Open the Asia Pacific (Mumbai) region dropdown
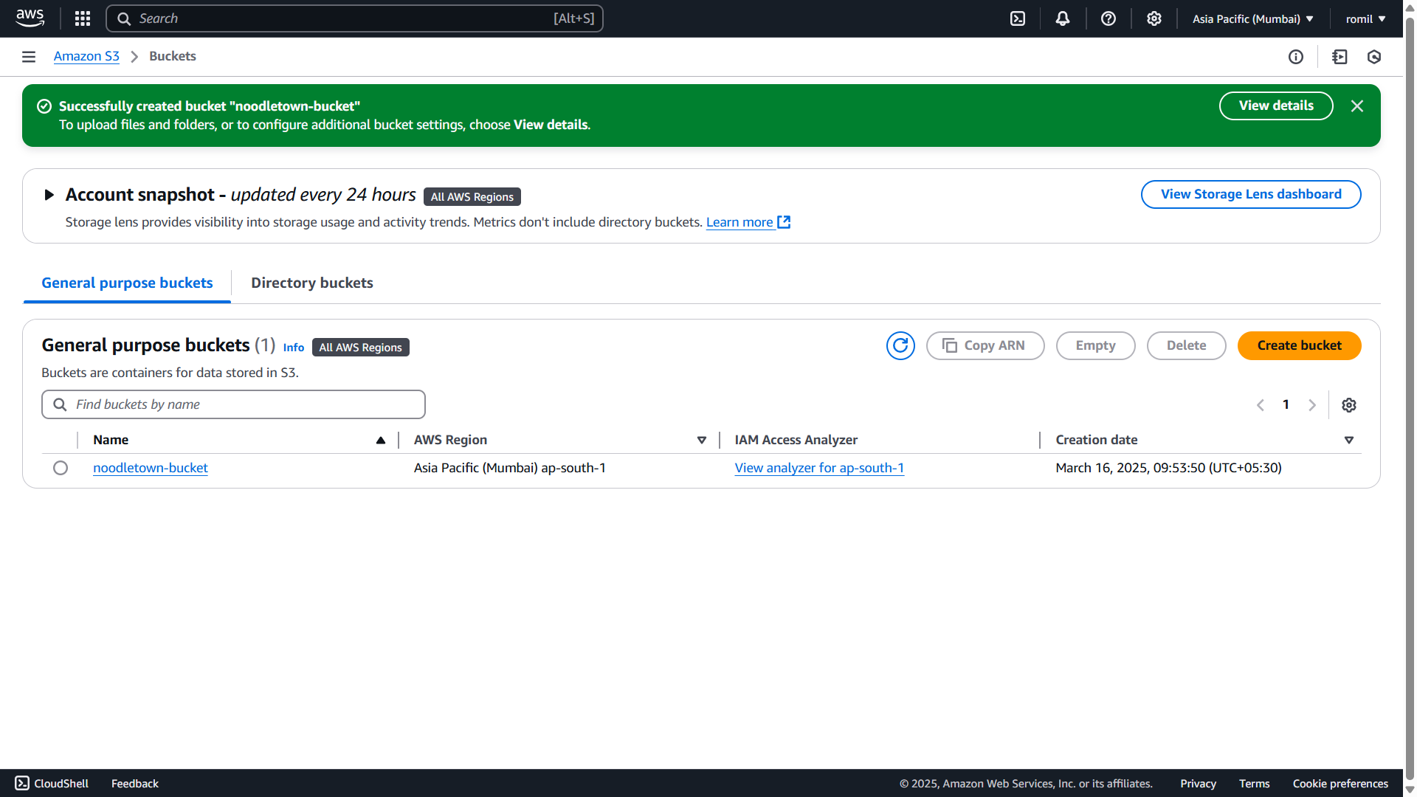Image resolution: width=1417 pixels, height=797 pixels. [1253, 18]
